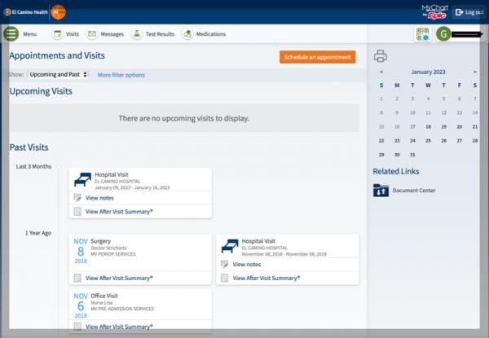Select January 24 in the calendar

412,141
